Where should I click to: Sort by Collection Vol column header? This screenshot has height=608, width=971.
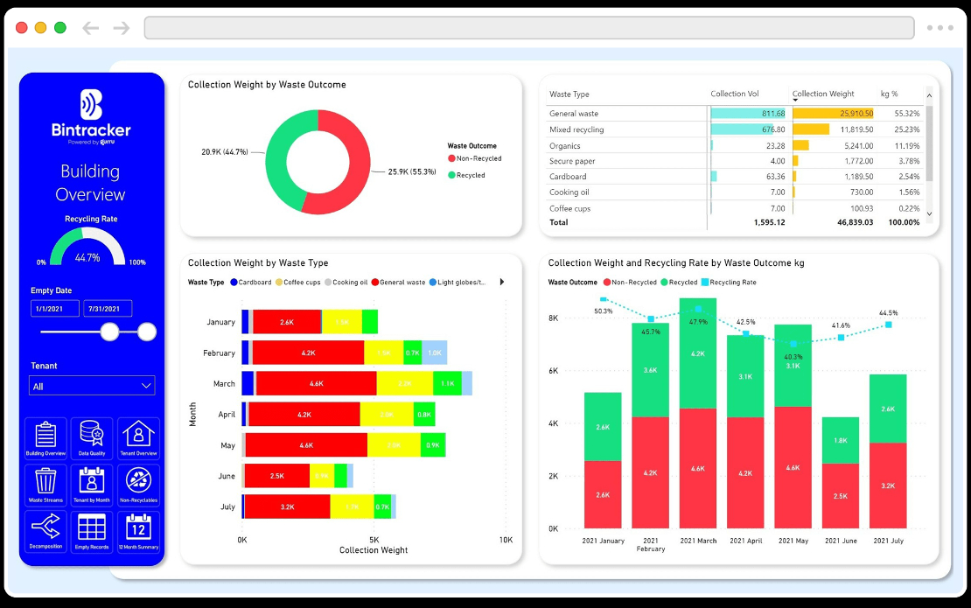coord(735,94)
